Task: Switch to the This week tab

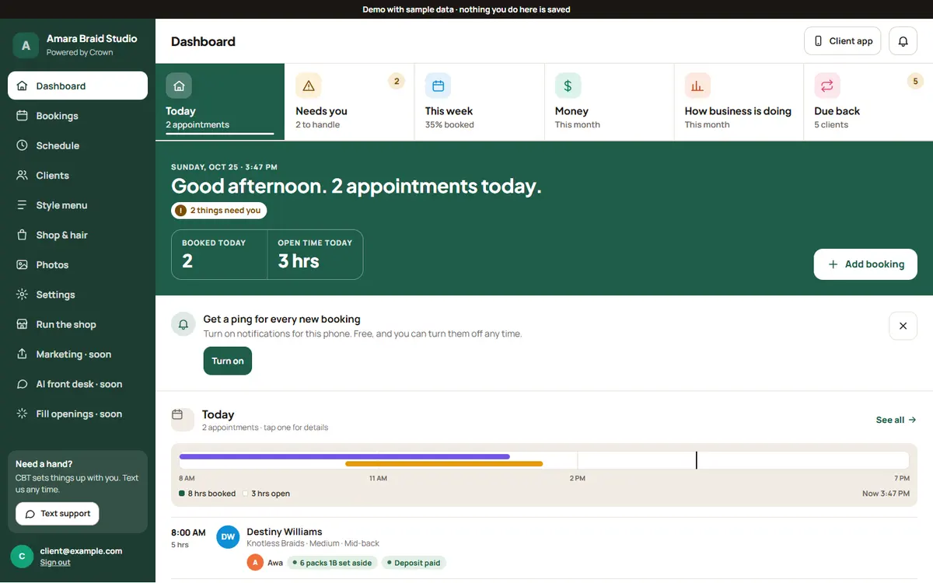Action: point(479,102)
